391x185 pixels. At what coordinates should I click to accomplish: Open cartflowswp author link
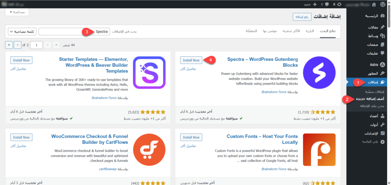point(108,169)
